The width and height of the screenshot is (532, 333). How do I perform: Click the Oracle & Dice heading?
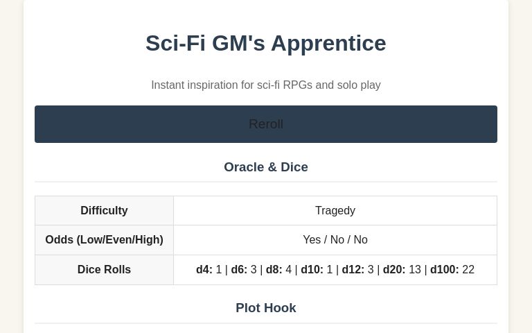265,166
